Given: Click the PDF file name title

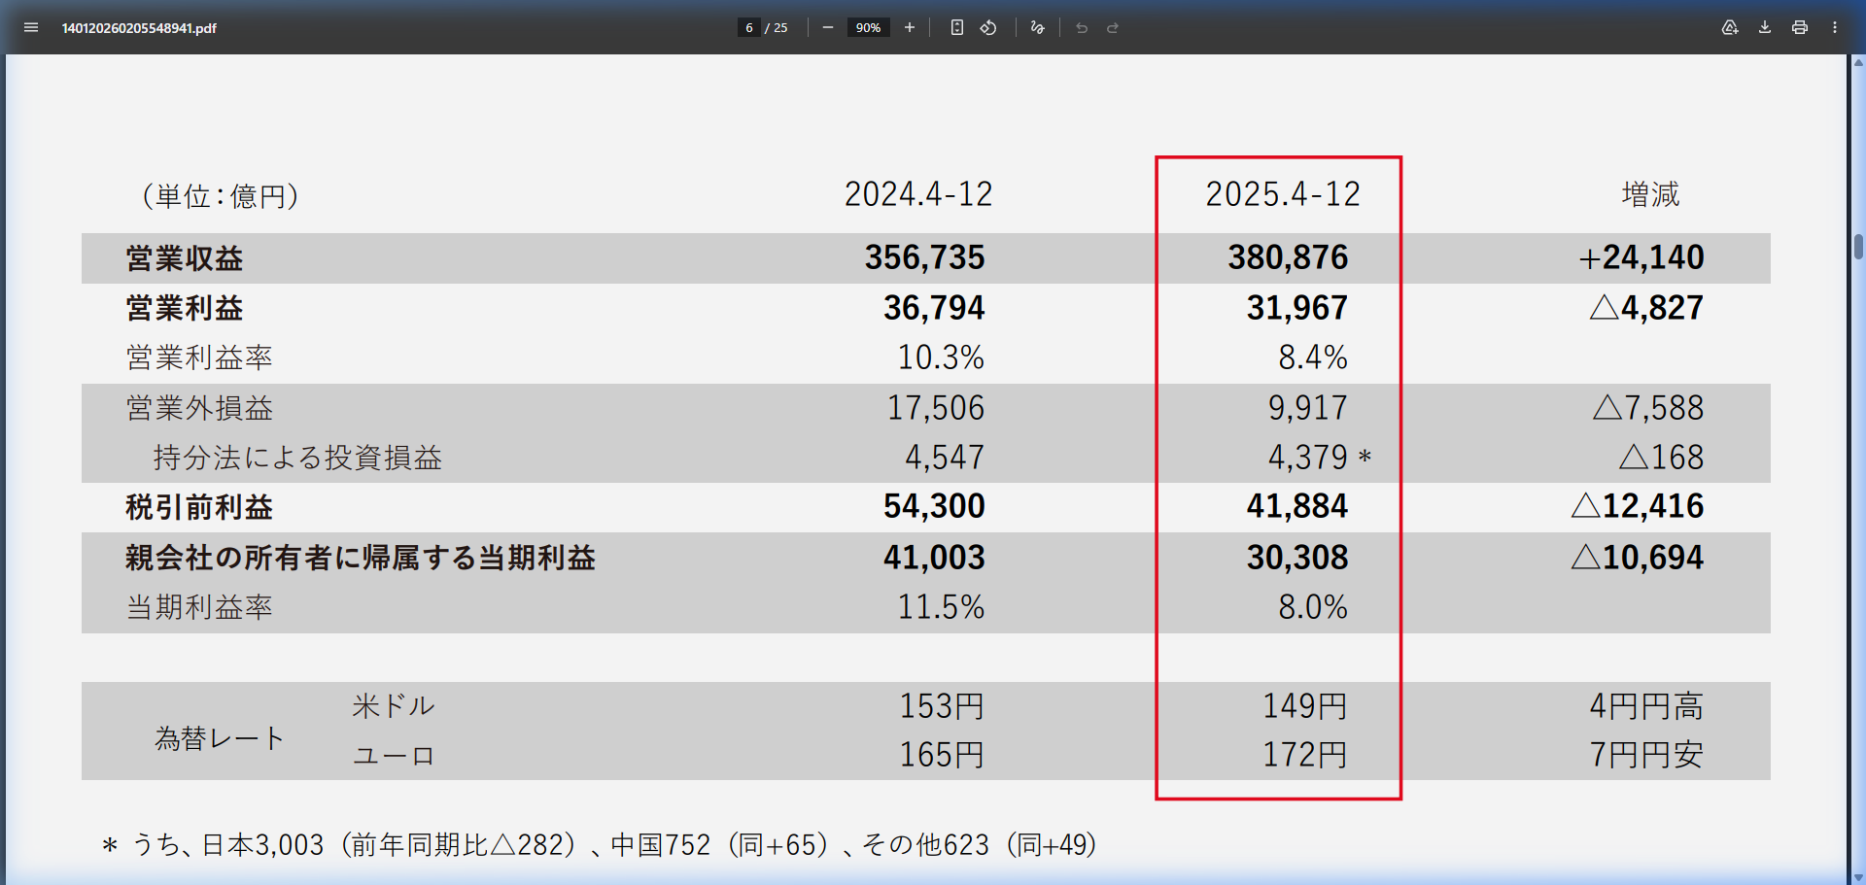Looking at the screenshot, I should [x=139, y=28].
